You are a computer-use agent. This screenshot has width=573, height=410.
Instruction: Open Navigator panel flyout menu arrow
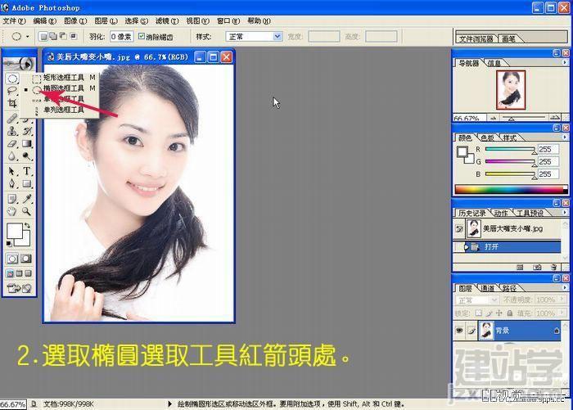[565, 63]
